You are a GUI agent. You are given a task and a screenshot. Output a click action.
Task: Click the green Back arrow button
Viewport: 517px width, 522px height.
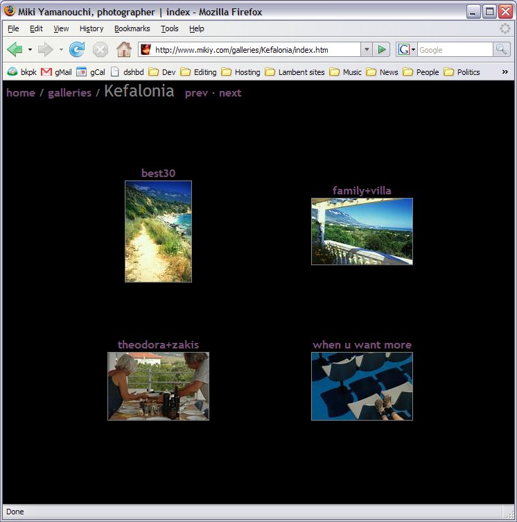(x=15, y=50)
